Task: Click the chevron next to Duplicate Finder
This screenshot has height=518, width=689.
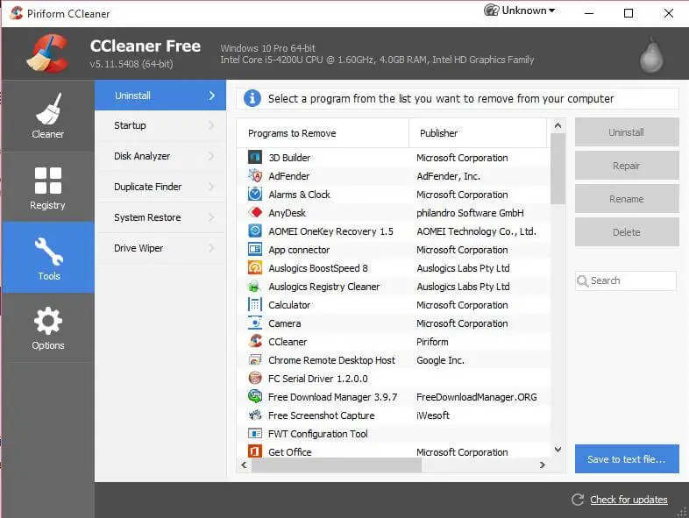Action: [211, 187]
